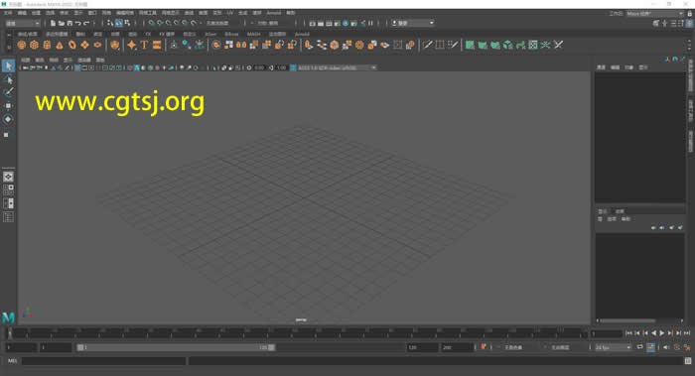The height and width of the screenshot is (376, 695).
Task: Activate the Lasso select tool
Action: [x=8, y=79]
